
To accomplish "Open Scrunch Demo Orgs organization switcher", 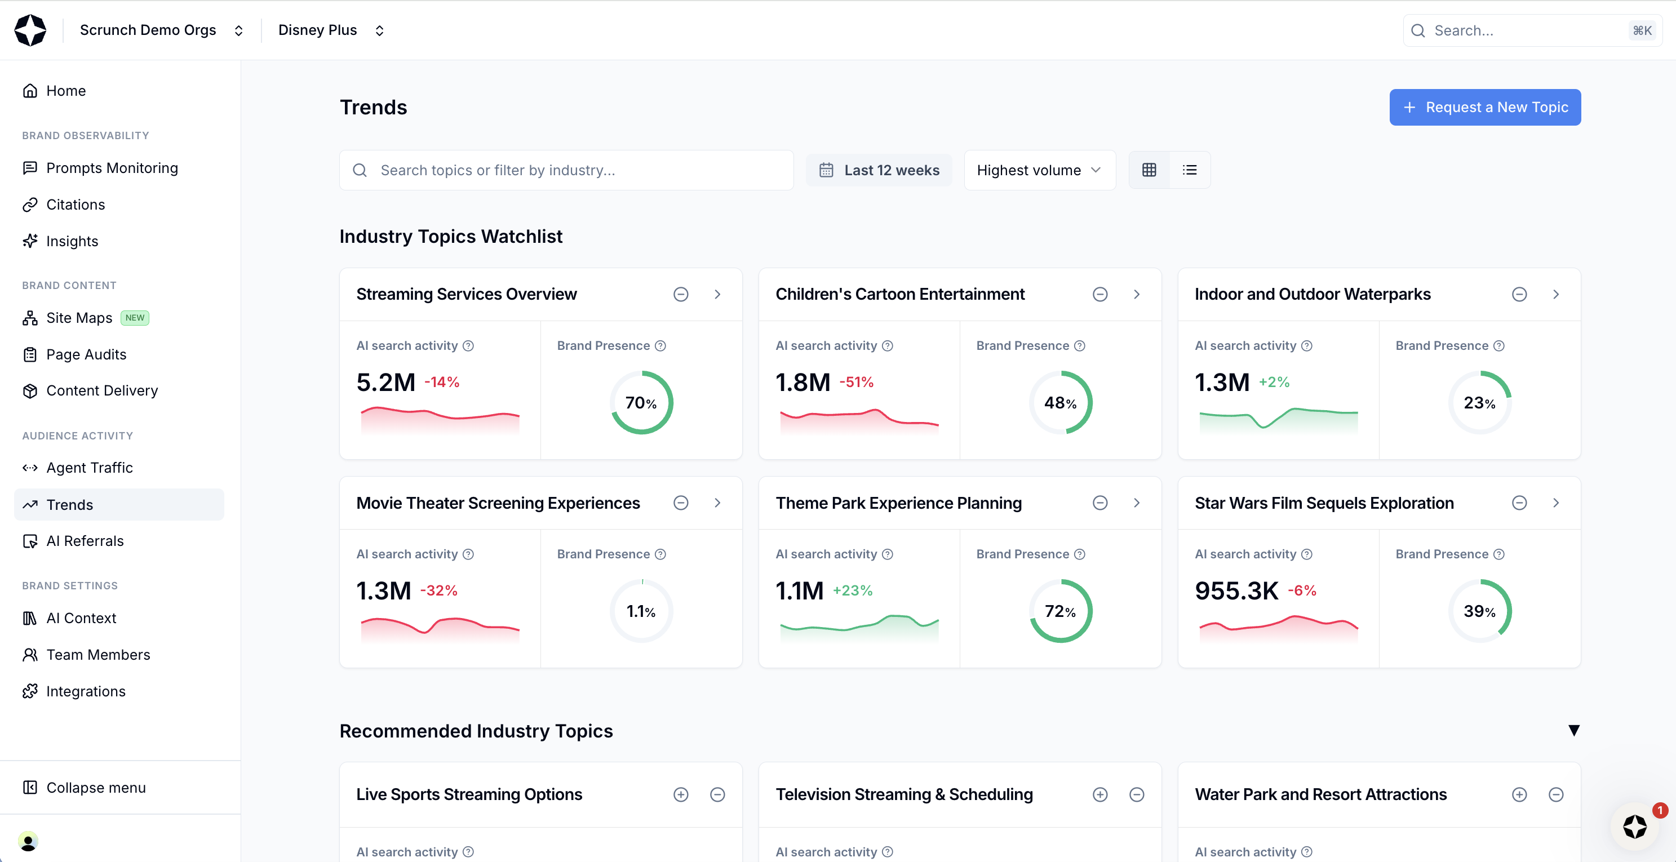I will pos(161,30).
